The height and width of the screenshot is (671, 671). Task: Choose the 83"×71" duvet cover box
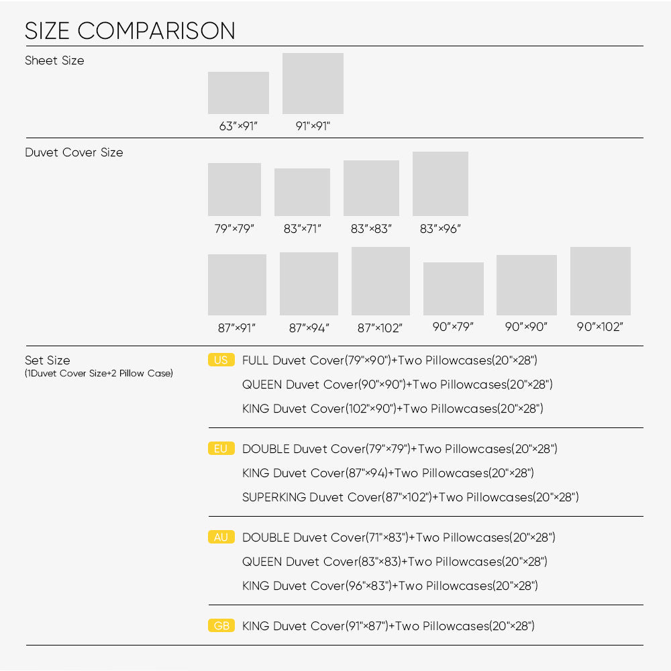click(x=302, y=192)
